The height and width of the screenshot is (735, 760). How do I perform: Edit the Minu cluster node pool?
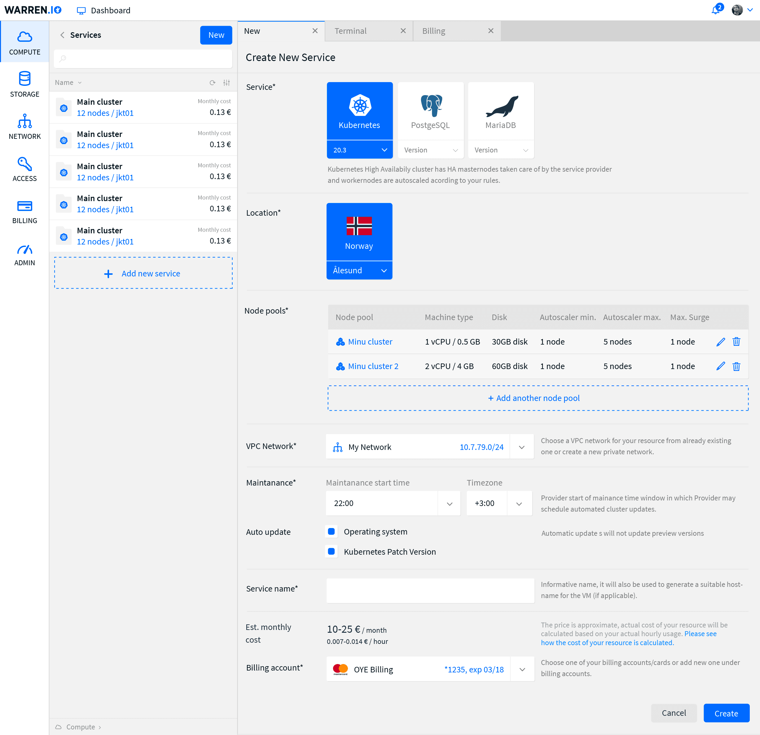(x=720, y=342)
